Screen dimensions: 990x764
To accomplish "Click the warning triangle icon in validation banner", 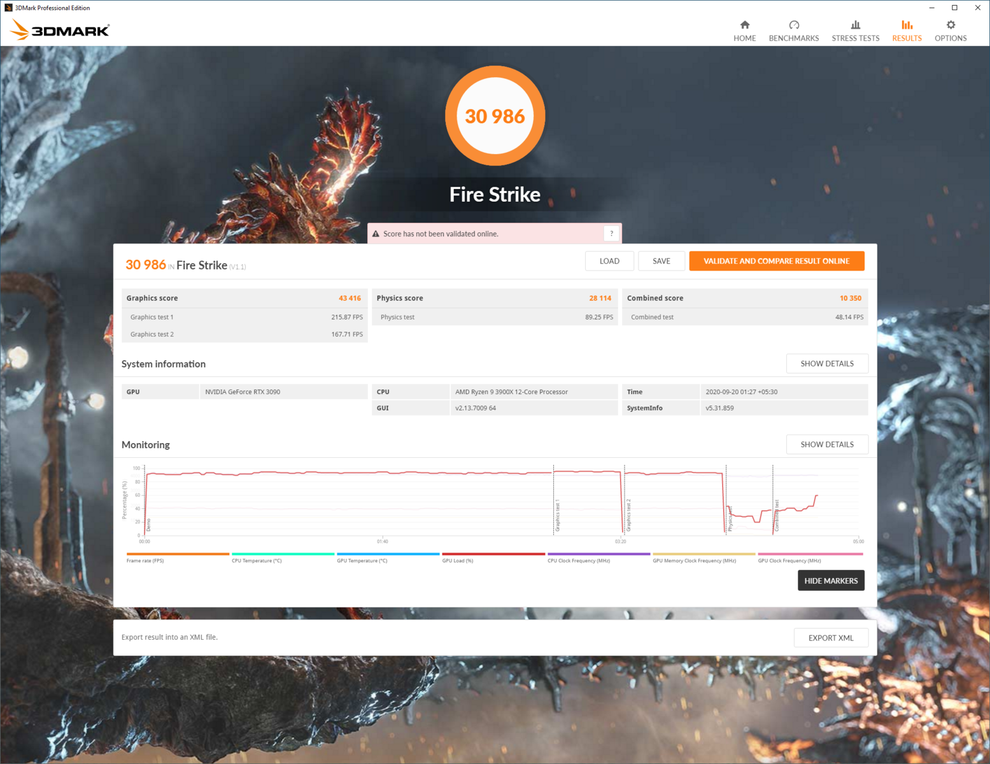I will (376, 234).
